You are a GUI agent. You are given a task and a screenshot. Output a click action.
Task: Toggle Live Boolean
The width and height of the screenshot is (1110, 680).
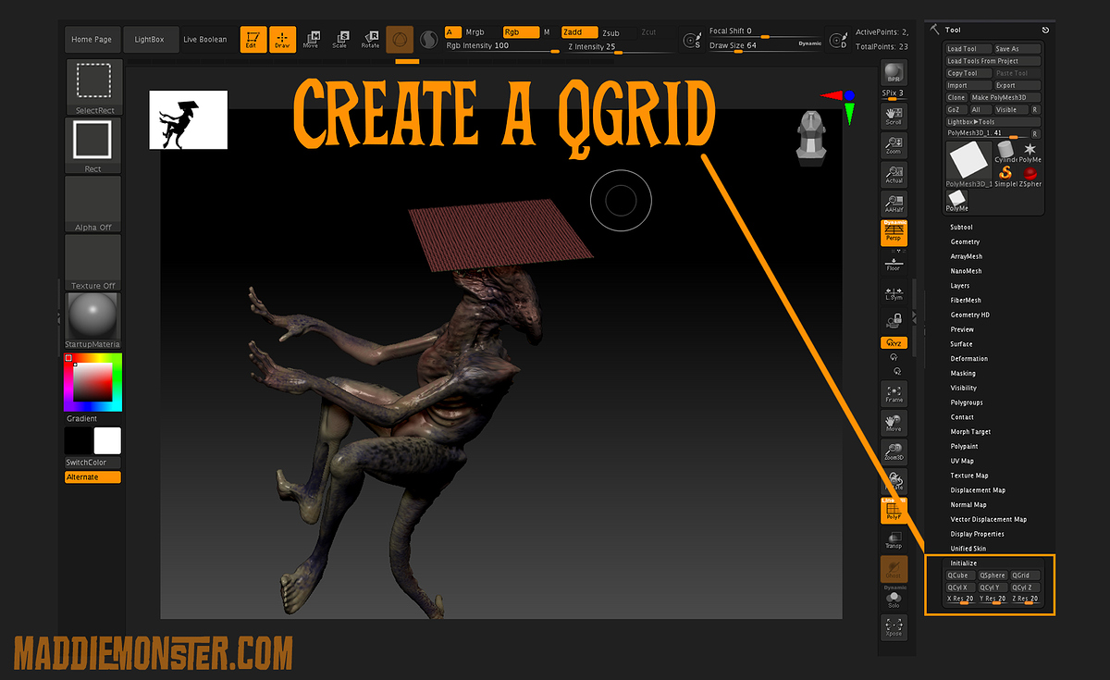coord(204,40)
